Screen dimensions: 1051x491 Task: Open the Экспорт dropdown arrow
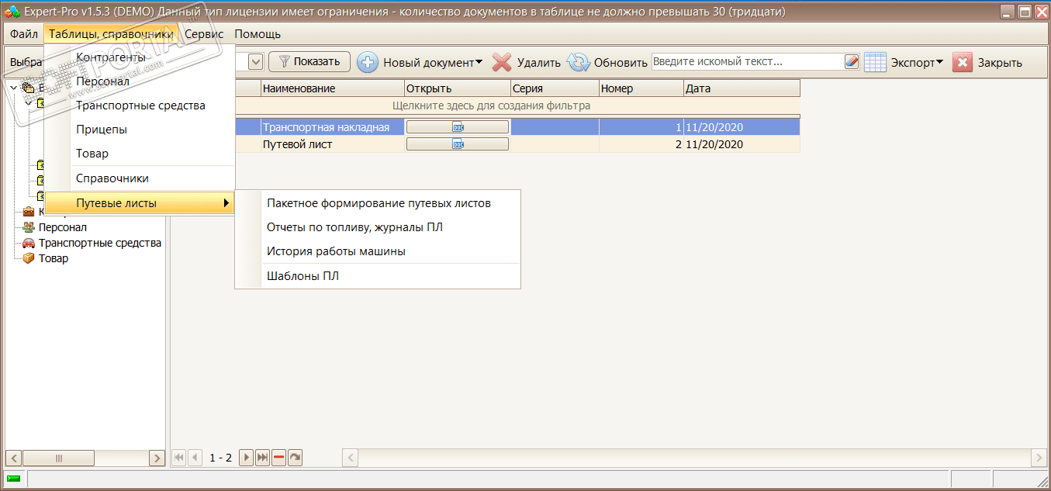click(x=939, y=63)
